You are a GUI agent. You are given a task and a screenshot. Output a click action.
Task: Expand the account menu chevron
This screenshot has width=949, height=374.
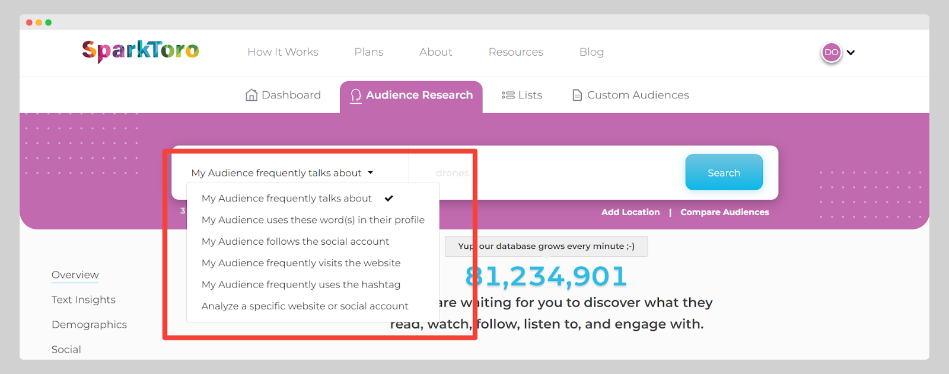pyautogui.click(x=851, y=52)
